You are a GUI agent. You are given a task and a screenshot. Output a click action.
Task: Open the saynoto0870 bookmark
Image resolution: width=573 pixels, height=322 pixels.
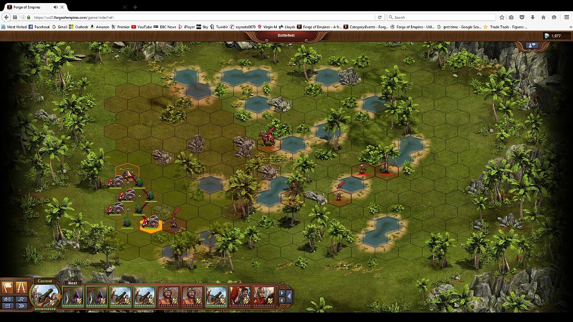tap(243, 27)
